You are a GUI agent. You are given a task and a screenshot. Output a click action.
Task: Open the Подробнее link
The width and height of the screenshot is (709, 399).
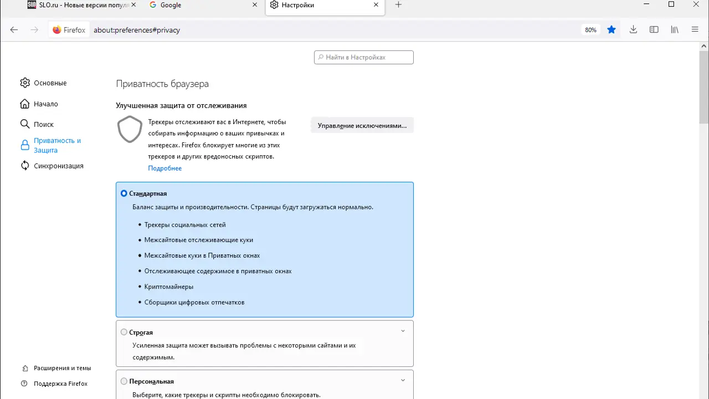tap(165, 168)
